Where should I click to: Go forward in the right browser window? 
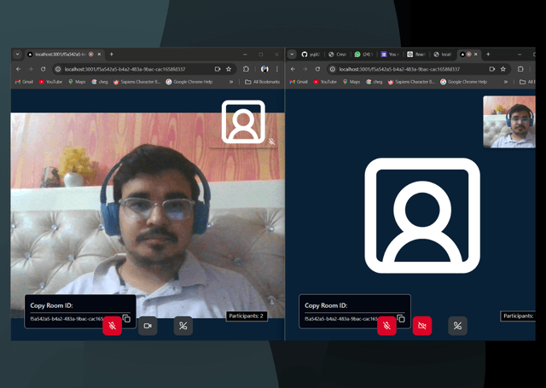[x=305, y=69]
